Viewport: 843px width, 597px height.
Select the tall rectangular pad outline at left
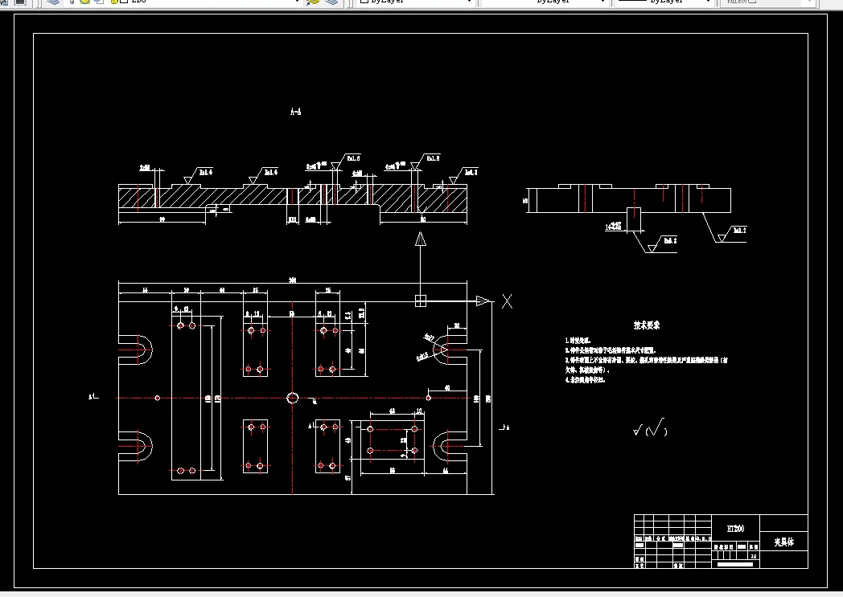[x=186, y=397]
